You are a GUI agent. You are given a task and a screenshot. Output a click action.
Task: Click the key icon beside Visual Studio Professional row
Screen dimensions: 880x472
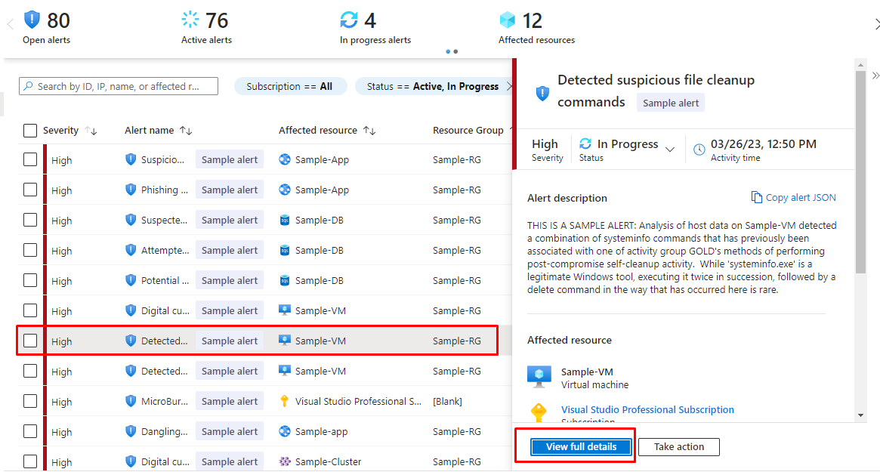(x=285, y=401)
